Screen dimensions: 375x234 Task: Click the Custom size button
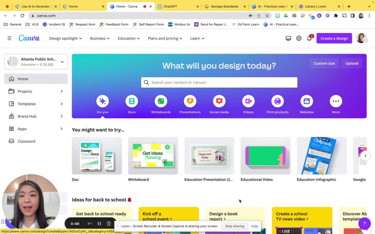tap(324, 63)
